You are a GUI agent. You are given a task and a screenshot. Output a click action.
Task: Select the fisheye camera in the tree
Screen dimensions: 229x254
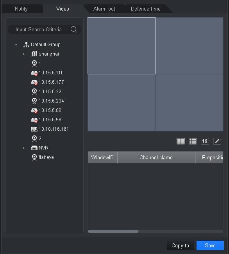(43, 157)
